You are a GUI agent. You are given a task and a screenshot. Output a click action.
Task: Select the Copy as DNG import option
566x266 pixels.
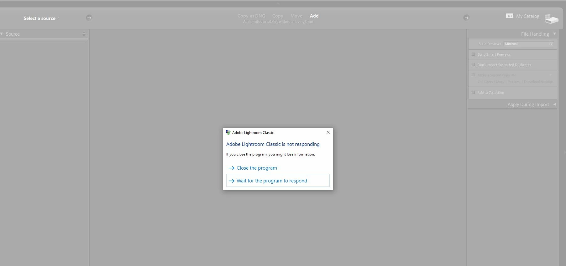[x=251, y=16]
